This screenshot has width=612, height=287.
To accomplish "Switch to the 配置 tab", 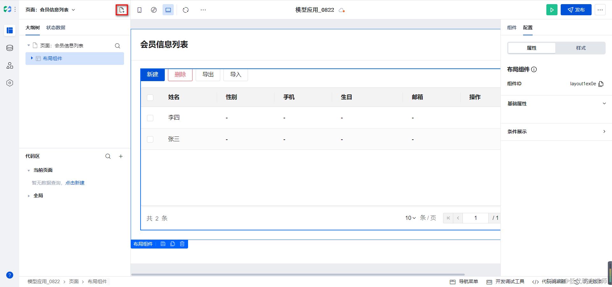I will tap(528, 28).
